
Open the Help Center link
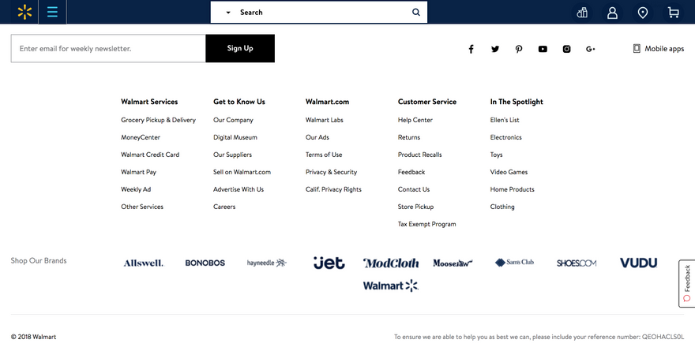tap(415, 120)
